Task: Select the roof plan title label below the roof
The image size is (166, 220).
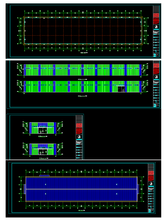Action: [82, 210]
